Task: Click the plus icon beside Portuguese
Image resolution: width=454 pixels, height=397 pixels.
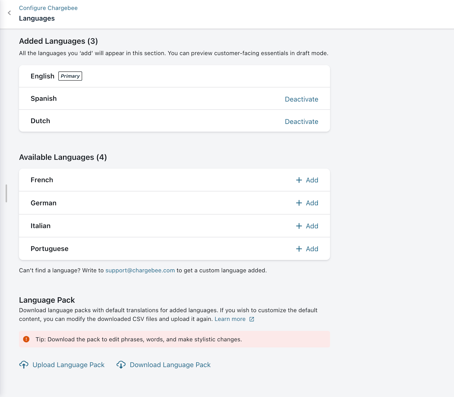Action: click(299, 249)
